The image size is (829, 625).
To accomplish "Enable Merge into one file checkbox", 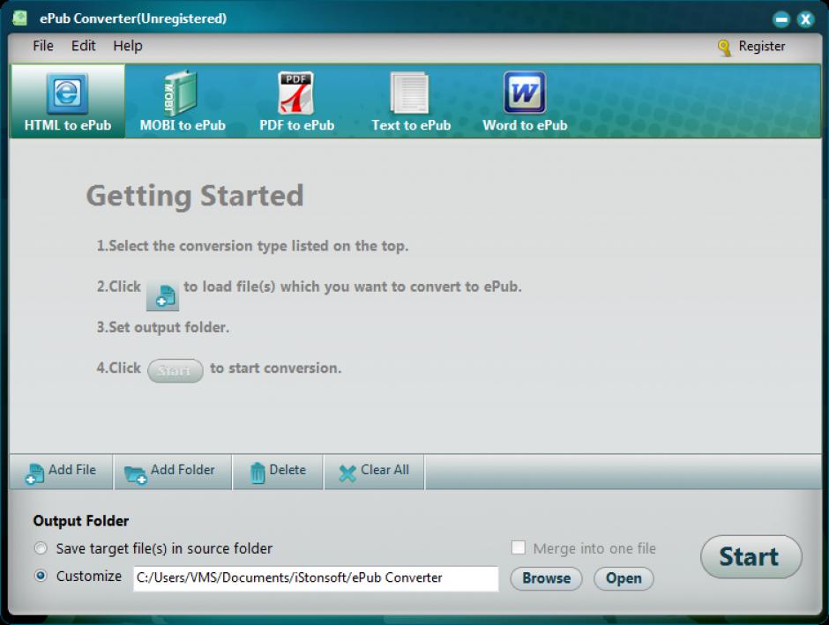I will pos(519,547).
